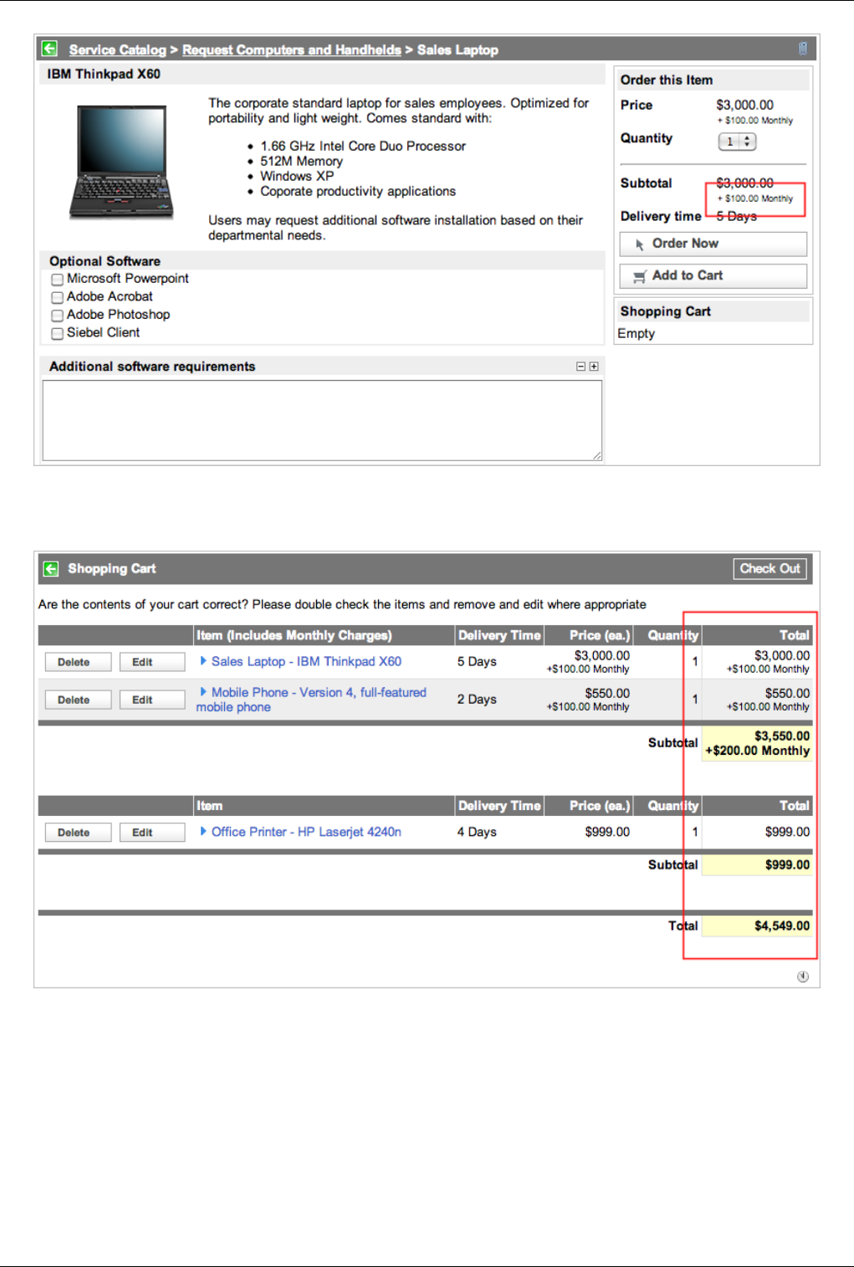This screenshot has height=1267, width=854.
Task: Click the attachment paperclip icon in catalog header
Action: tap(802, 49)
